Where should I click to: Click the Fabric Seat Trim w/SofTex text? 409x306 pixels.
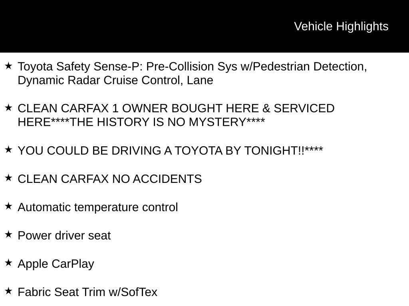[87, 292]
